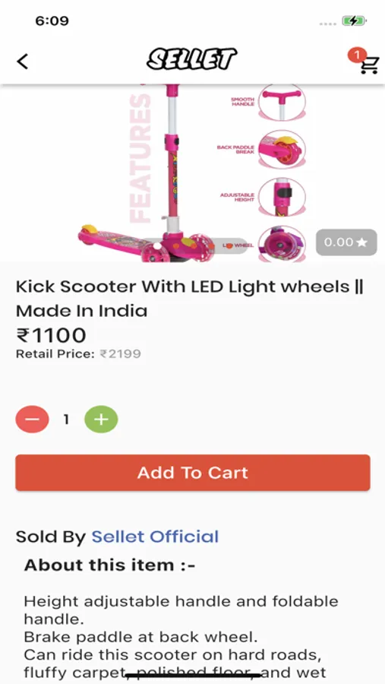Tap the About this item heading
This screenshot has width=385, height=684.
click(x=109, y=565)
